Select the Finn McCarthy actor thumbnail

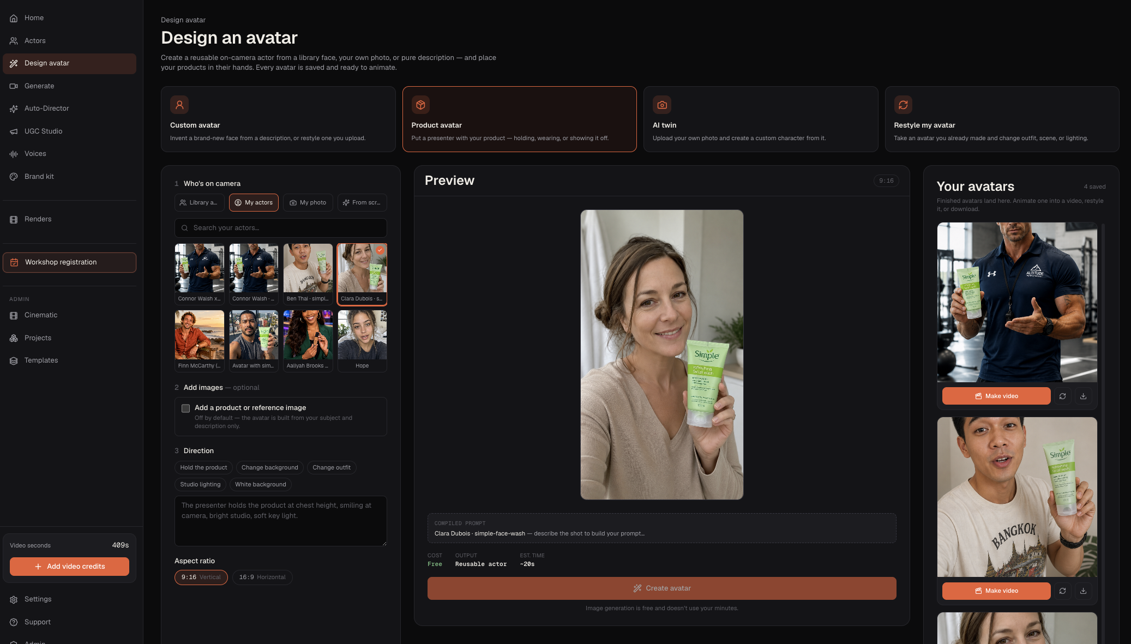click(199, 341)
